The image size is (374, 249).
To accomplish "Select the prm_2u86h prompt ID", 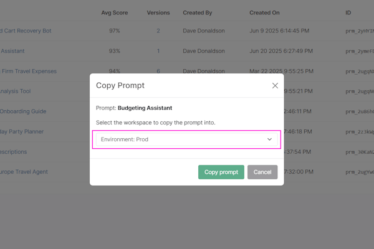I will coord(360,111).
